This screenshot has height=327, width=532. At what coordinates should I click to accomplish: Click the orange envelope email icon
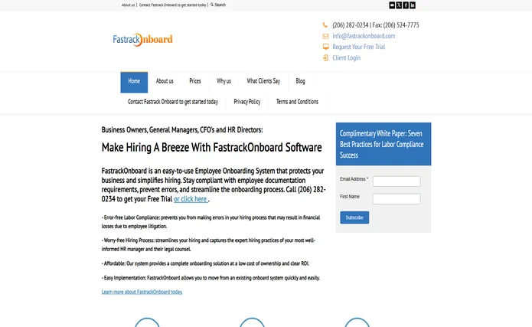(x=325, y=36)
